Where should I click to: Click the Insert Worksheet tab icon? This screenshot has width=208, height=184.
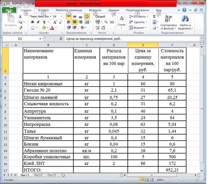pos(63,175)
